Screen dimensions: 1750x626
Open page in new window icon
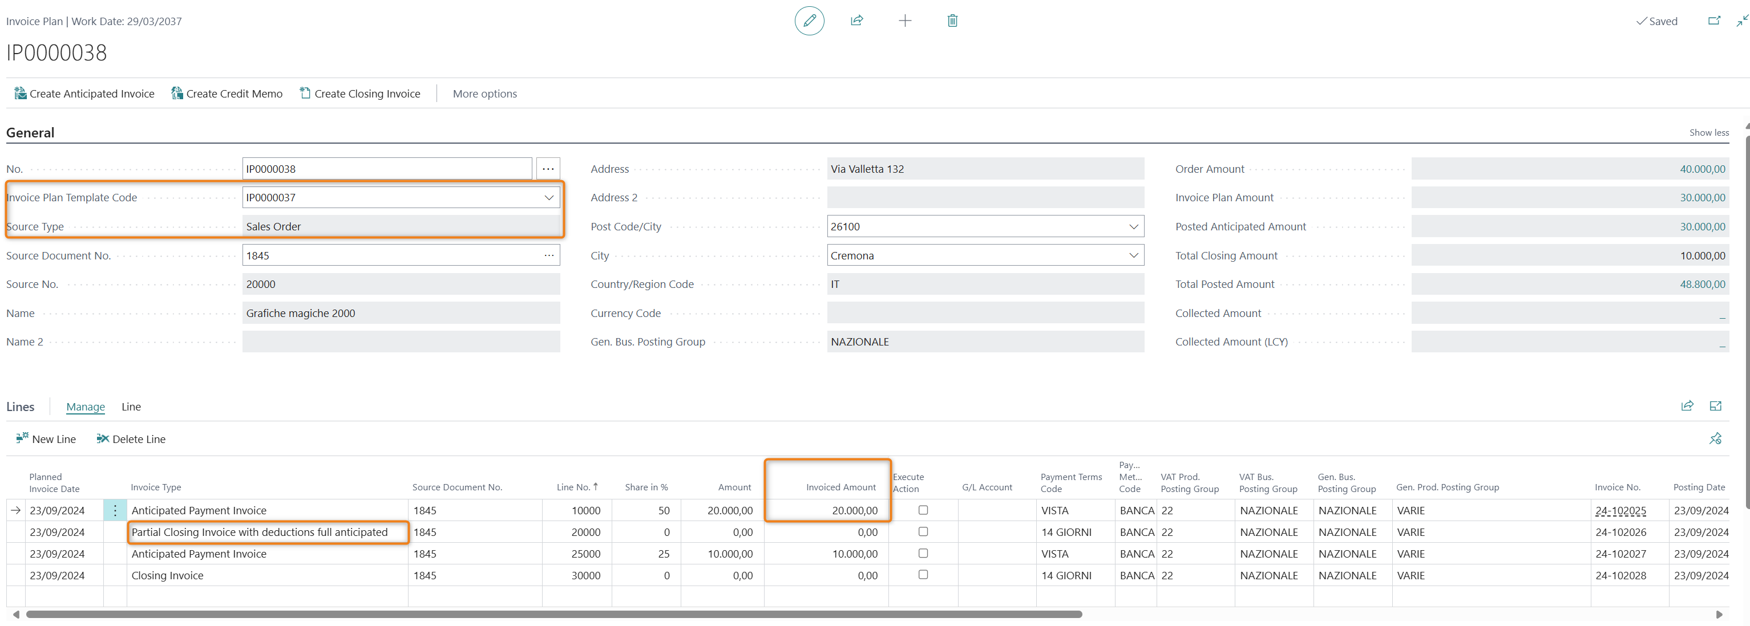[x=1714, y=21]
